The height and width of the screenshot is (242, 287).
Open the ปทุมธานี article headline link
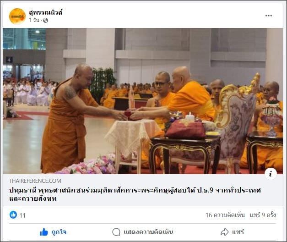pos(135,194)
